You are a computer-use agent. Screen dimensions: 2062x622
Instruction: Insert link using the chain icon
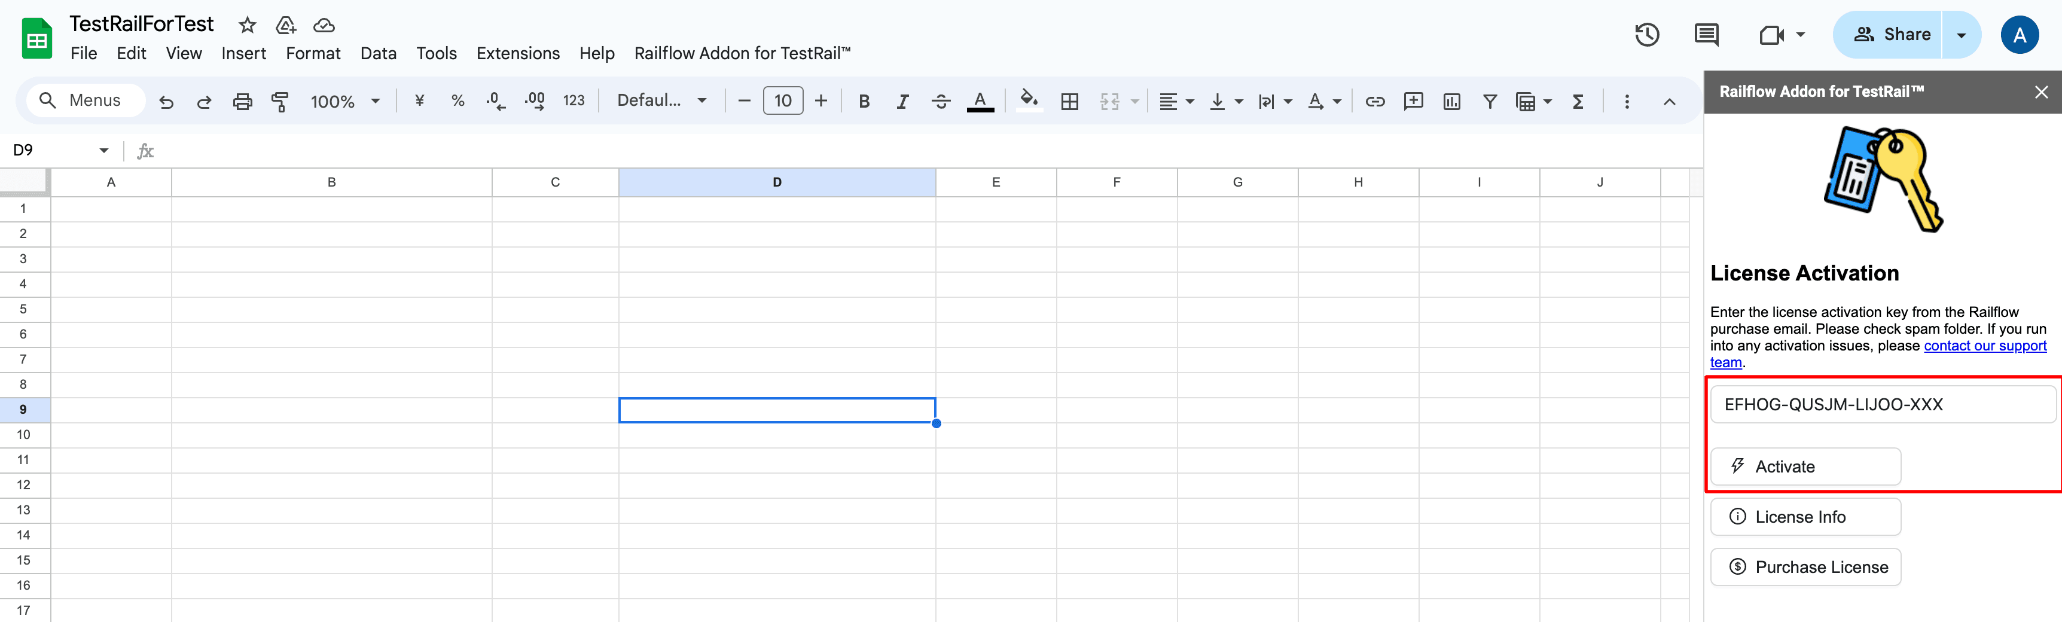click(1374, 102)
